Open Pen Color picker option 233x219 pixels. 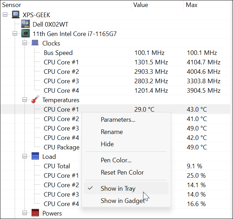pyautogui.click(x=116, y=161)
